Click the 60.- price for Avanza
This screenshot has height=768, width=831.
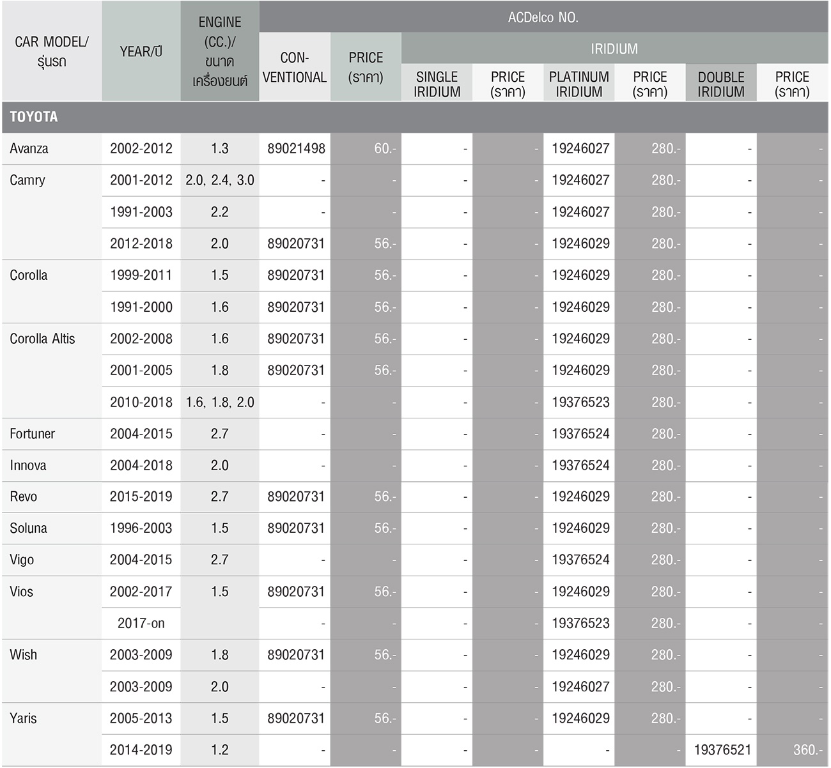click(x=385, y=149)
